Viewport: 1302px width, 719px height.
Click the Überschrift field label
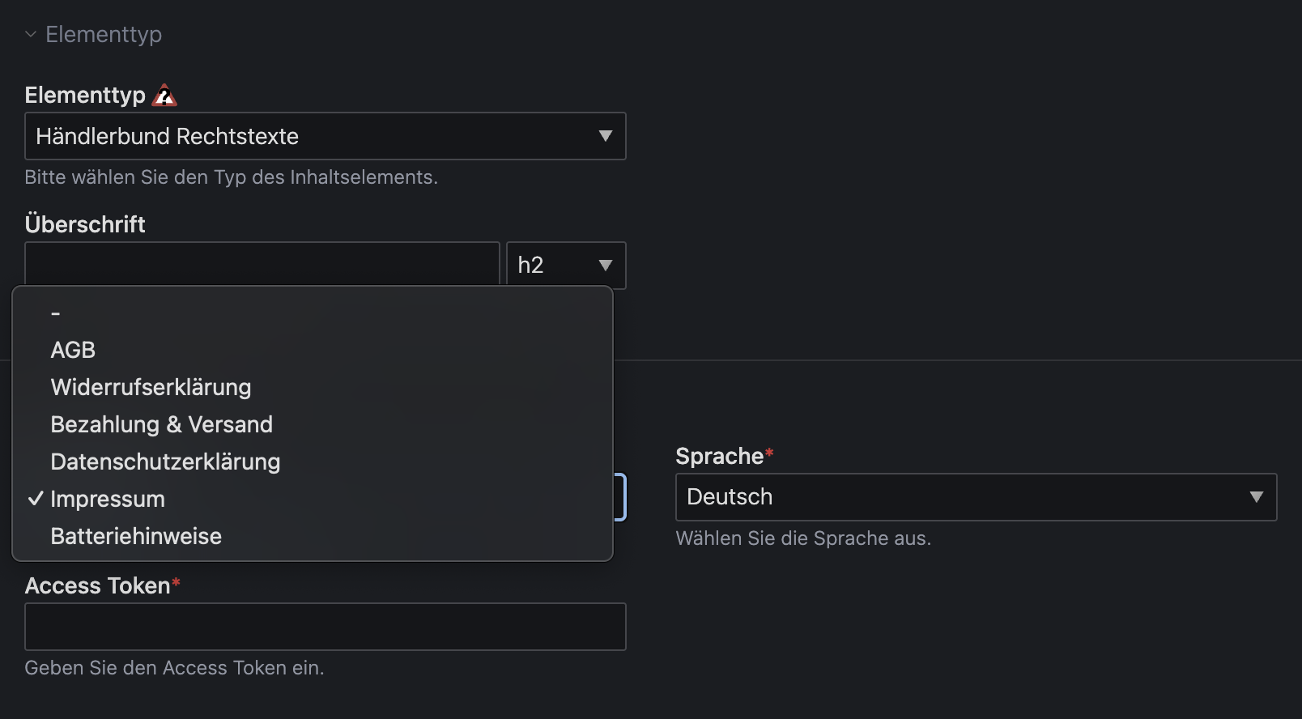click(85, 224)
